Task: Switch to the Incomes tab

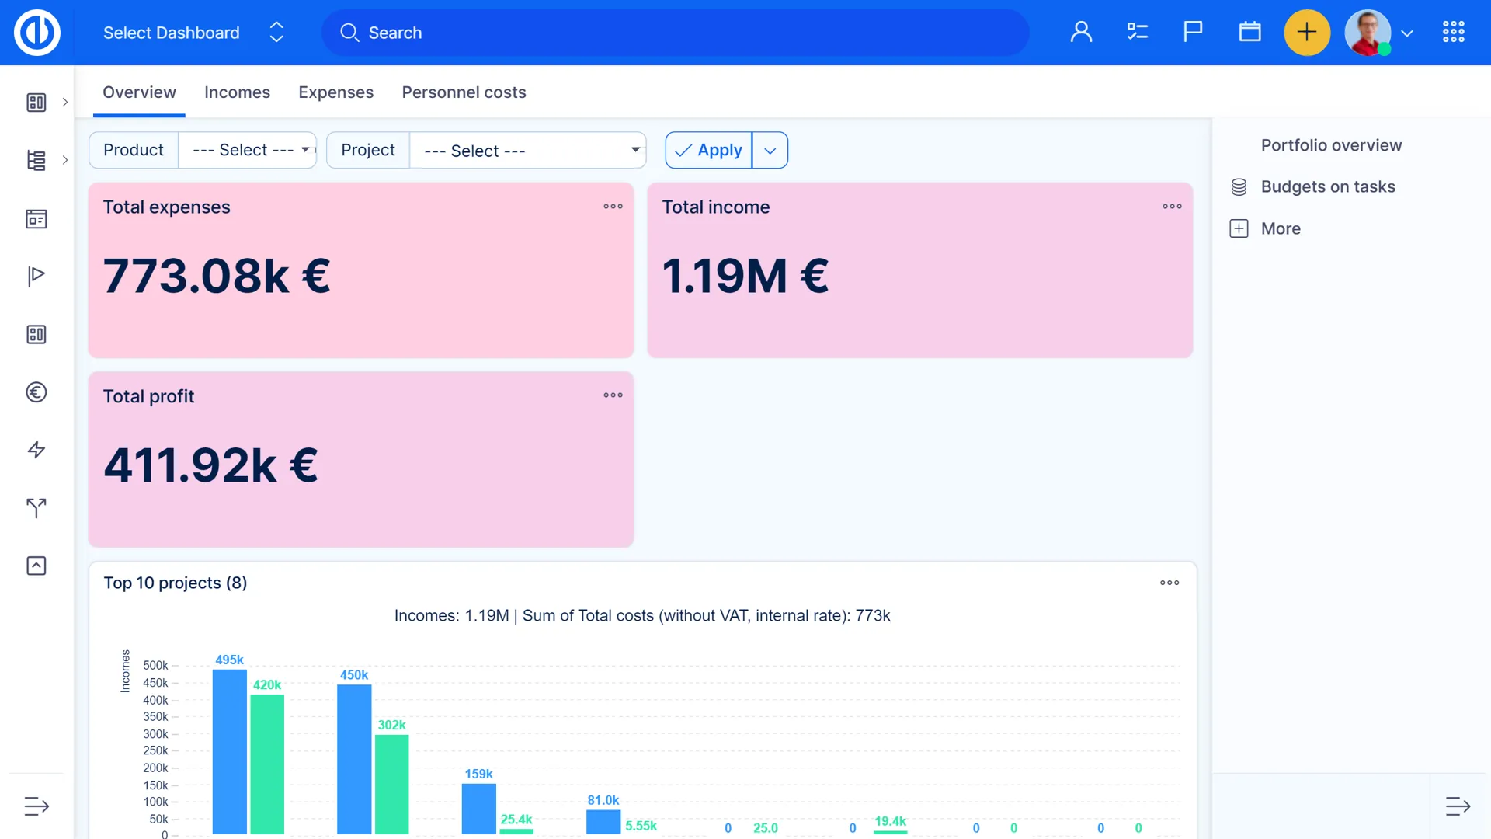Action: [x=237, y=92]
